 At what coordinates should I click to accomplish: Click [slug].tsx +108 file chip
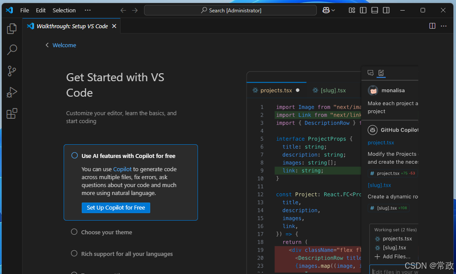(388, 208)
